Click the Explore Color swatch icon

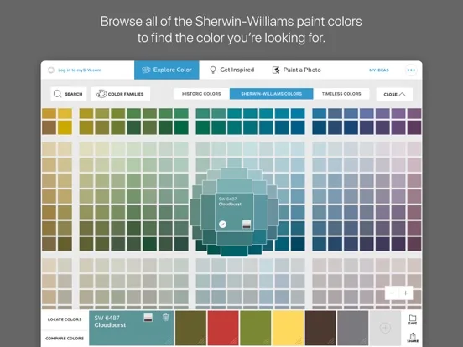146,70
